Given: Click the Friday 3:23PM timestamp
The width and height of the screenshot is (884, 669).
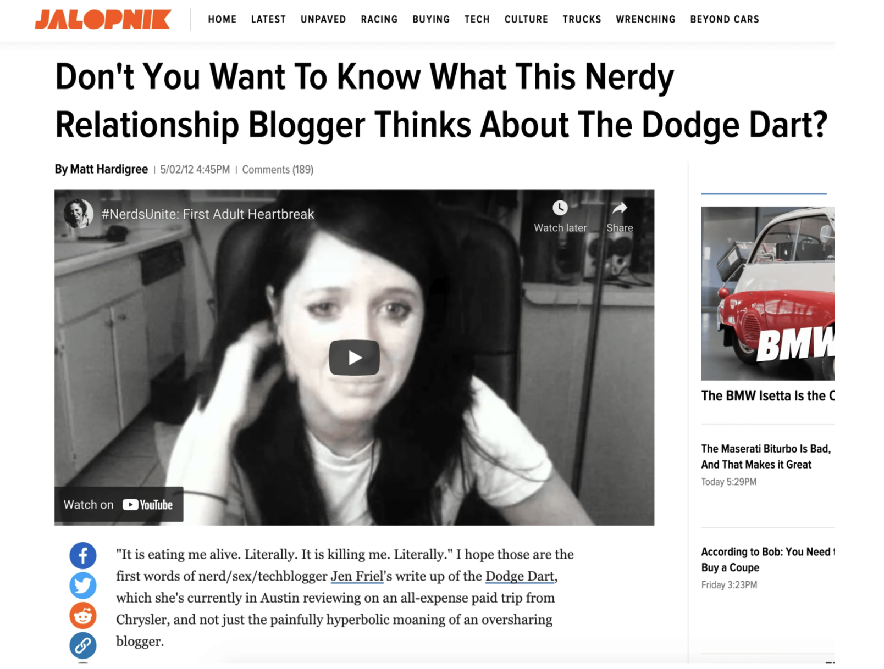Looking at the screenshot, I should (x=729, y=585).
